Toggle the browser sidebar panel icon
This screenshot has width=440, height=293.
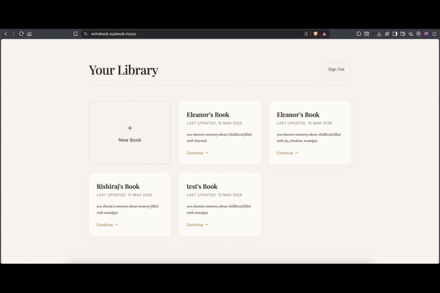(x=395, y=34)
